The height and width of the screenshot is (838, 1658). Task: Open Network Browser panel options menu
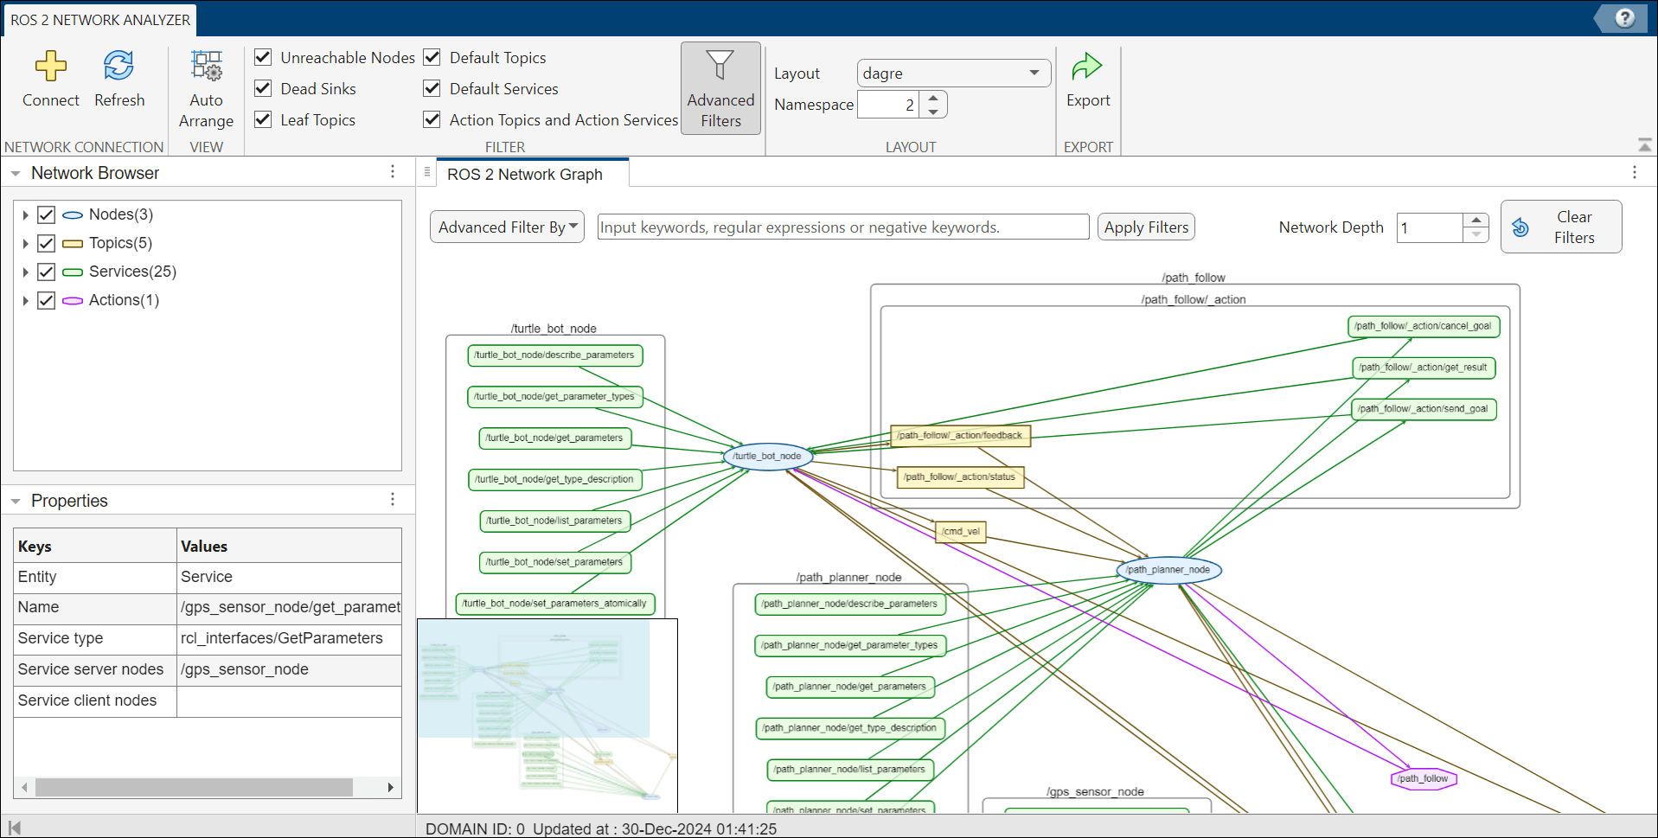pos(393,172)
